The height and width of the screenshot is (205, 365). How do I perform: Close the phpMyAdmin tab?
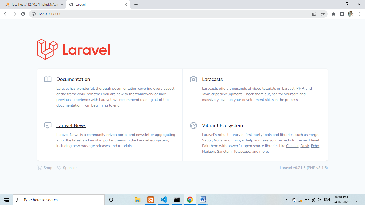[x=62, y=5]
